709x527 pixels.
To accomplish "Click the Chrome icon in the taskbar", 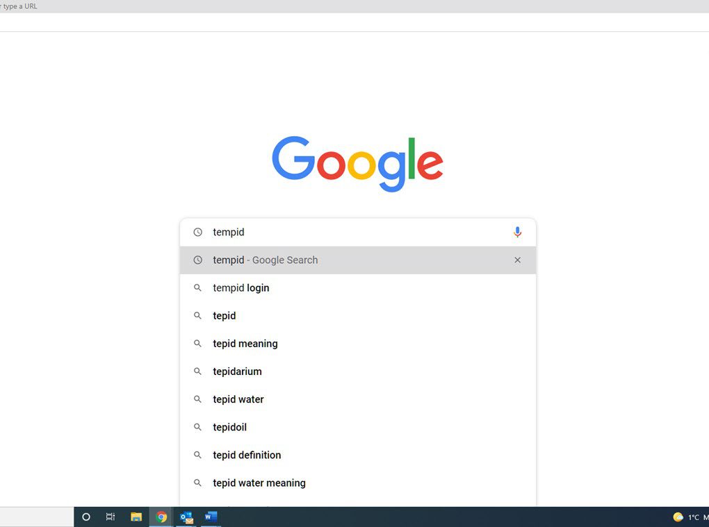I will click(161, 517).
